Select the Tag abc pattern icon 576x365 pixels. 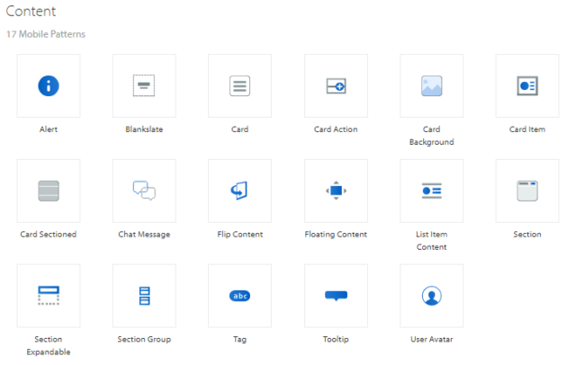(x=240, y=296)
